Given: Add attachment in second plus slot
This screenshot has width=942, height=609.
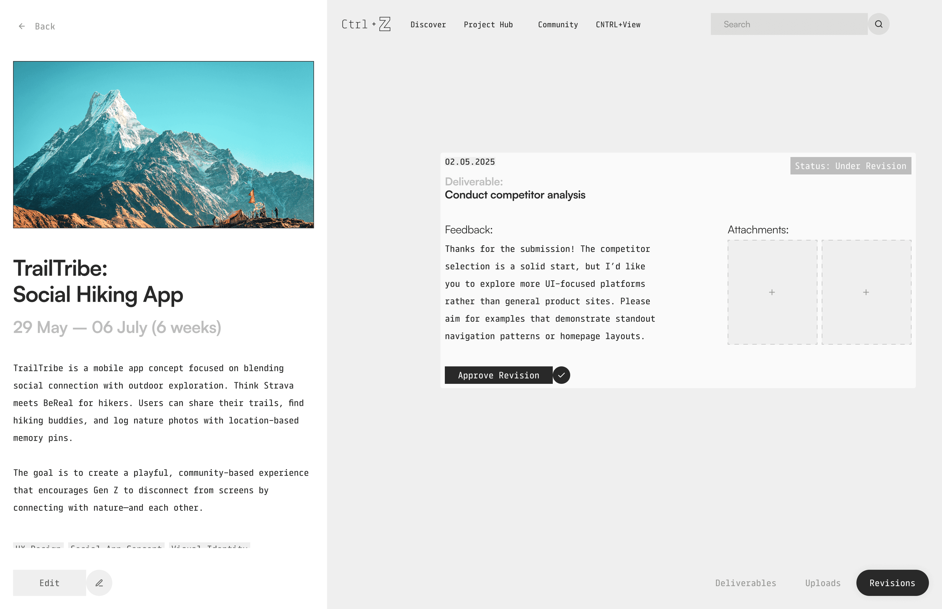Looking at the screenshot, I should pyautogui.click(x=866, y=292).
